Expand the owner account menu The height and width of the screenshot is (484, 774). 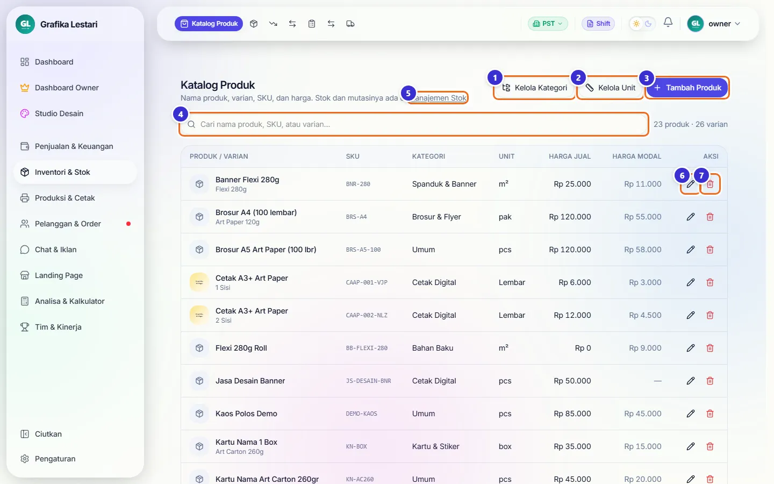tap(714, 24)
